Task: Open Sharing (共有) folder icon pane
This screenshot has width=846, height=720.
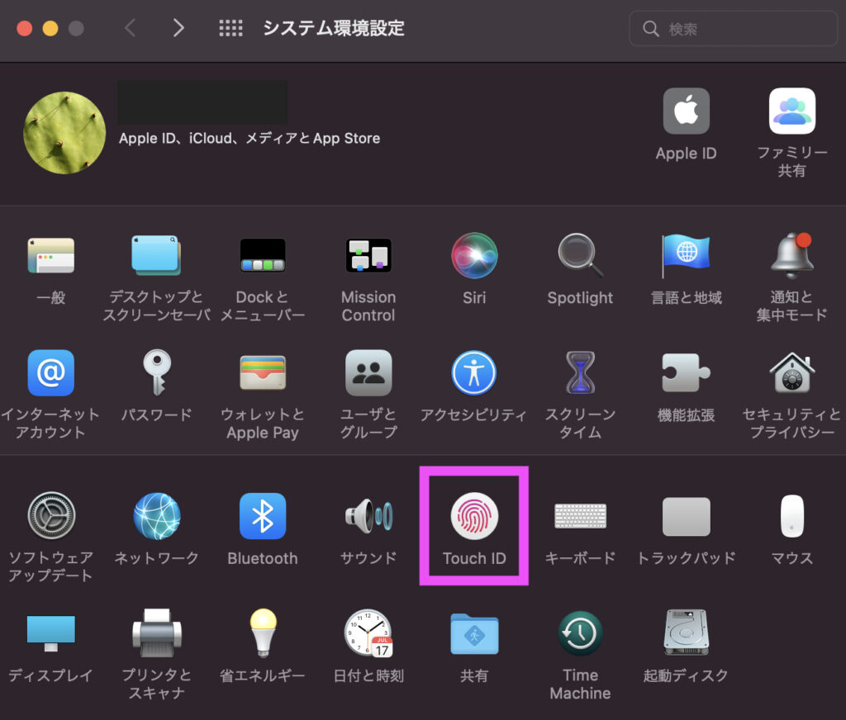Action: pyautogui.click(x=474, y=633)
